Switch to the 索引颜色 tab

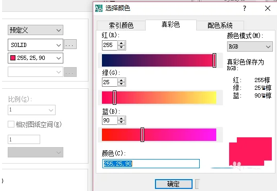pyautogui.click(x=121, y=25)
